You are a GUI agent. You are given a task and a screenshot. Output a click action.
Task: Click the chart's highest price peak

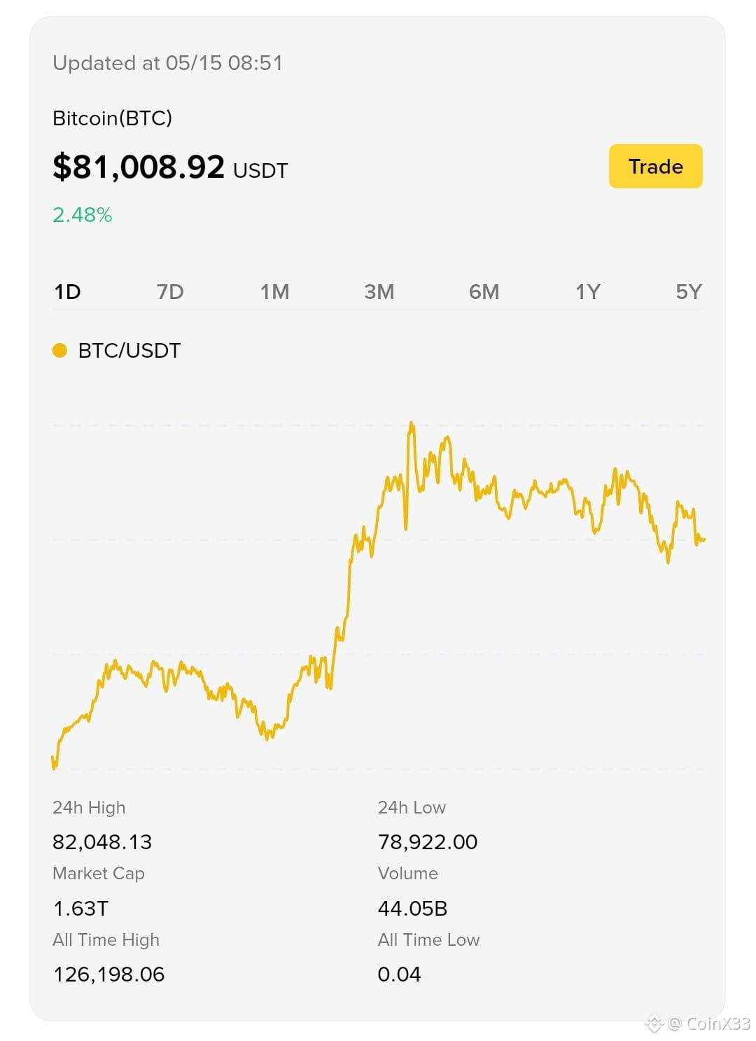pyautogui.click(x=411, y=424)
